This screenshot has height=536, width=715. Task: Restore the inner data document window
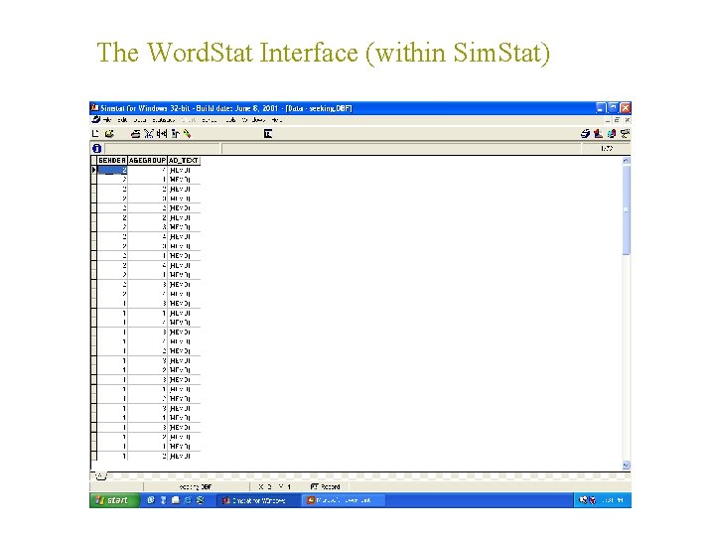click(x=617, y=120)
